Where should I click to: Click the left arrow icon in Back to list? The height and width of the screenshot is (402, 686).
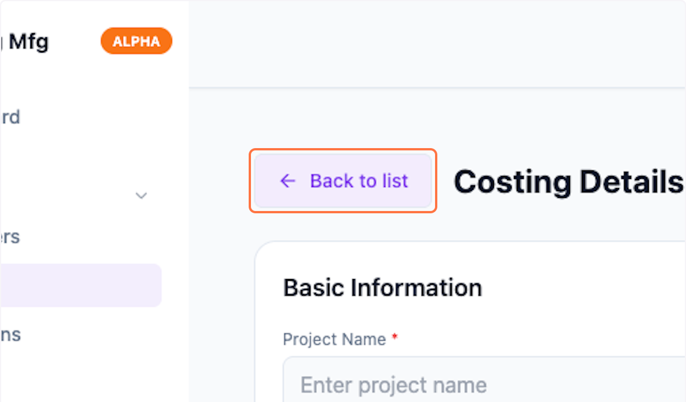tap(287, 181)
